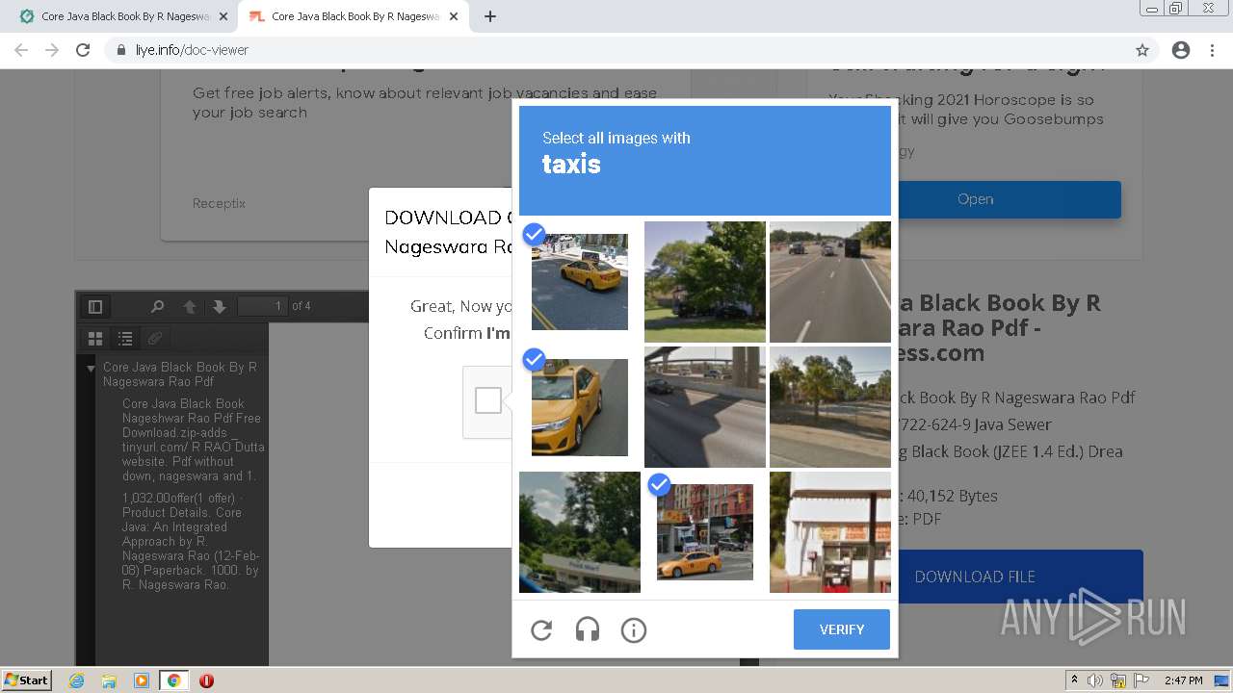Show PDF attachments view
Image resolution: width=1233 pixels, height=693 pixels.
[154, 339]
